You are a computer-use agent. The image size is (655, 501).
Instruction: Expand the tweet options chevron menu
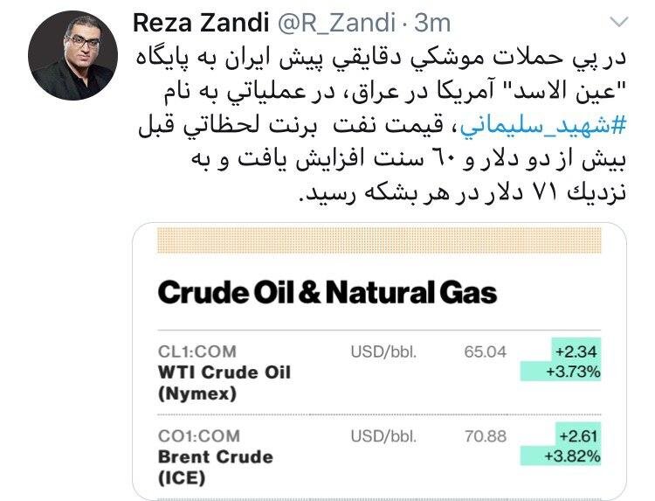coord(619,21)
